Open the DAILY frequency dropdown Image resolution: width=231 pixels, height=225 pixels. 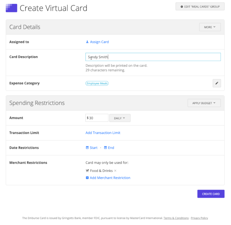[x=119, y=118]
